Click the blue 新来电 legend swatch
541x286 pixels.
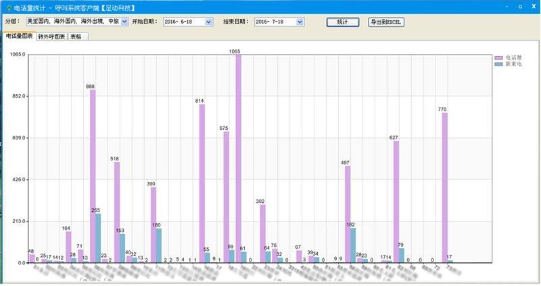point(499,64)
